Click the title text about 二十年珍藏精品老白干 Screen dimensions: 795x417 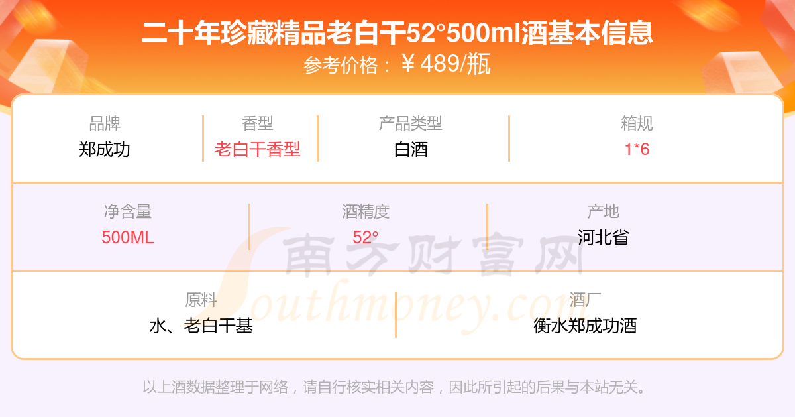tap(397, 32)
